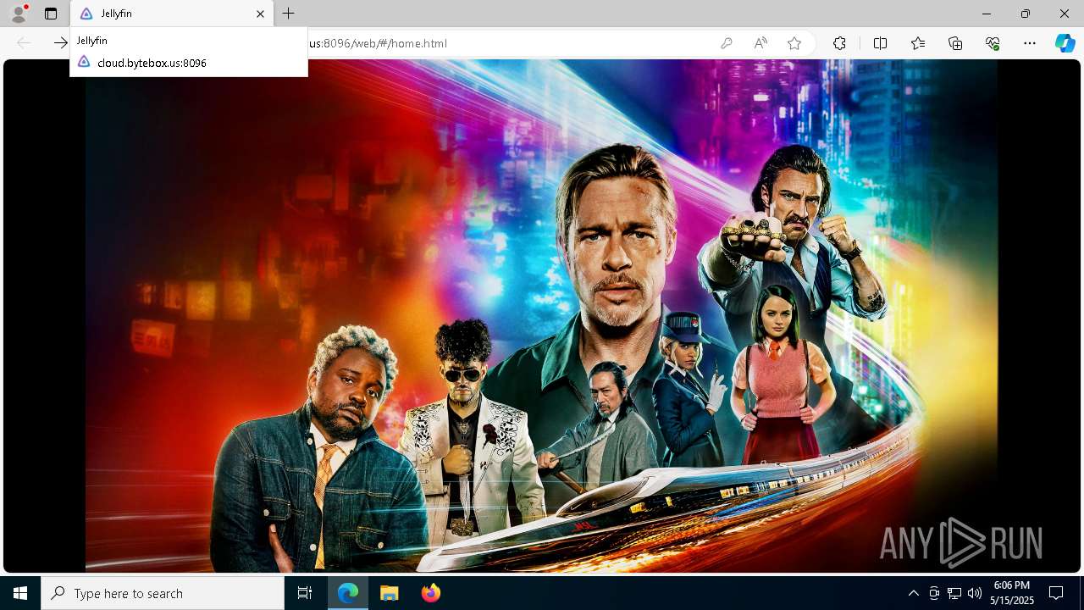Open the tab actions menu icon
1084x610 pixels.
point(51,14)
